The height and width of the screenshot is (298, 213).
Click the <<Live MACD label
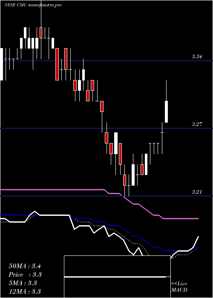[x=179, y=287]
